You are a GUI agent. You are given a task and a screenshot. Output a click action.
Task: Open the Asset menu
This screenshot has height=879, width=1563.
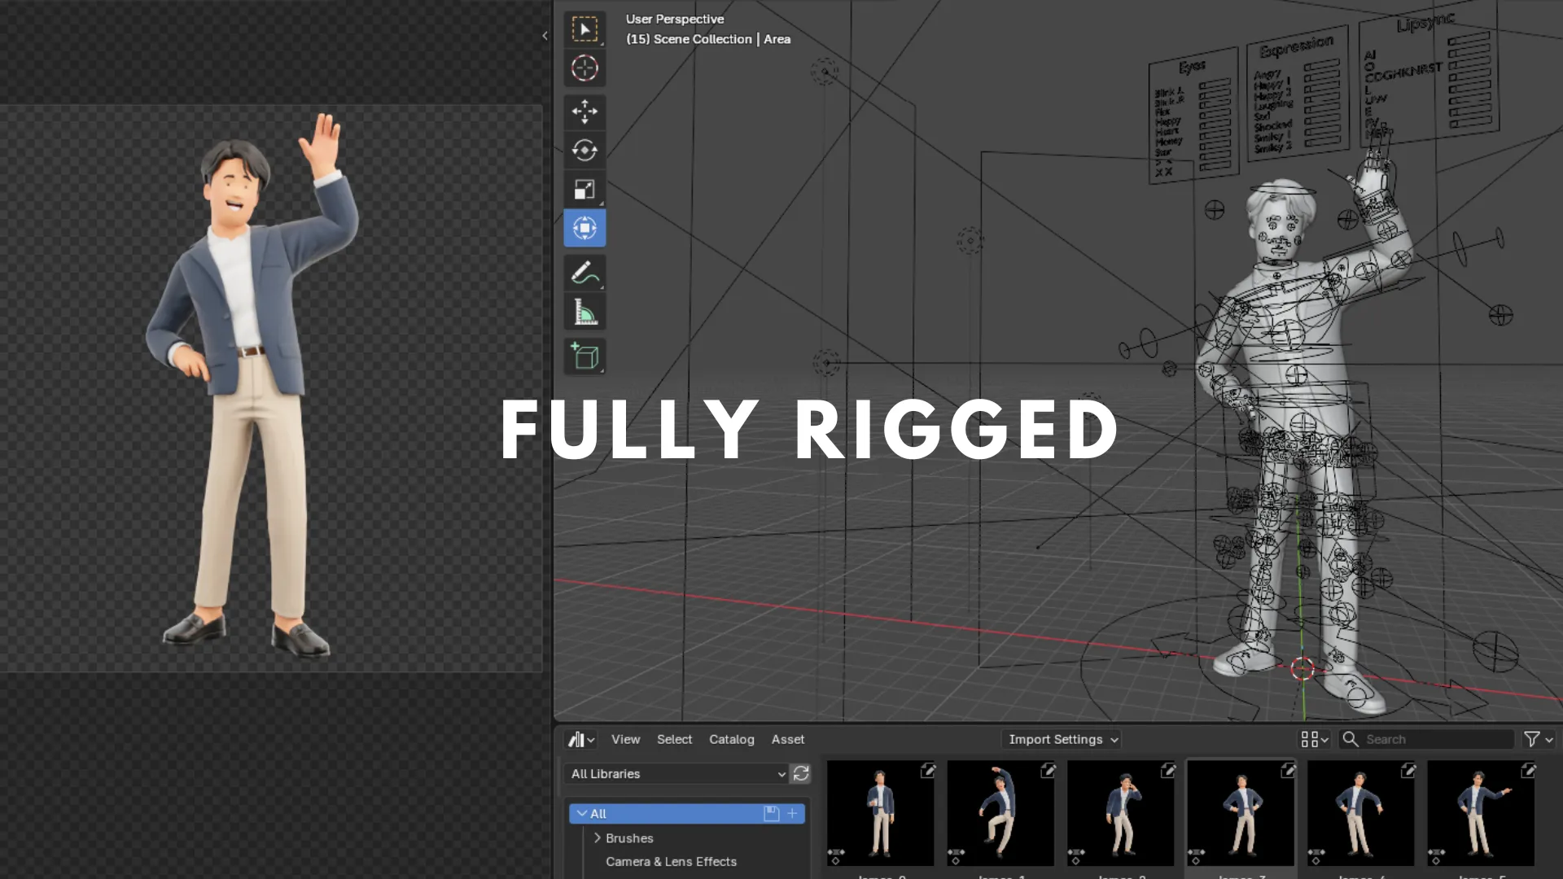(x=787, y=739)
